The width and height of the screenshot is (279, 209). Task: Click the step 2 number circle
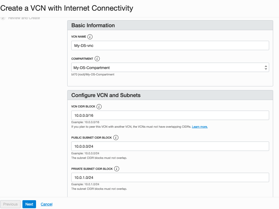click(3, 18)
